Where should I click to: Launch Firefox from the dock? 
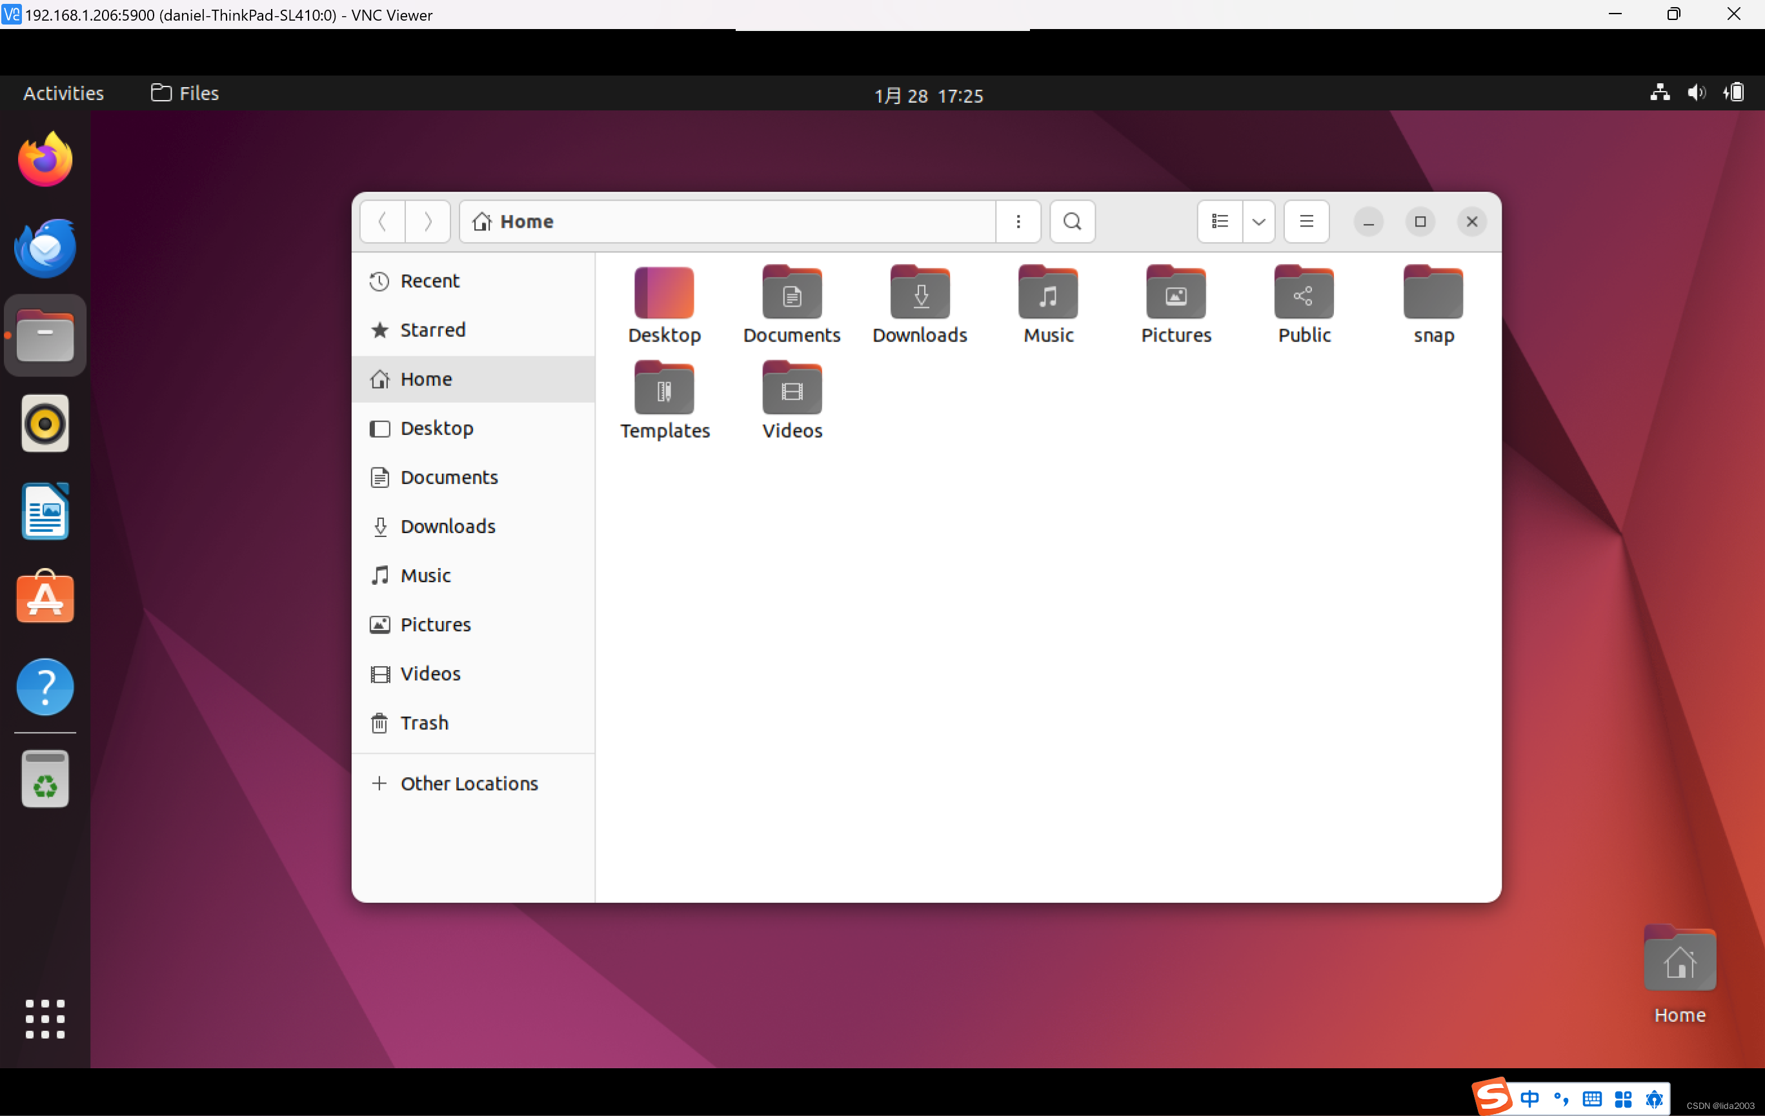point(45,160)
